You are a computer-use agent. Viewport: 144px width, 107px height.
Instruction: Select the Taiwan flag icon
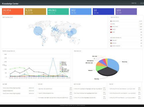pyautogui.click(x=111, y=30)
